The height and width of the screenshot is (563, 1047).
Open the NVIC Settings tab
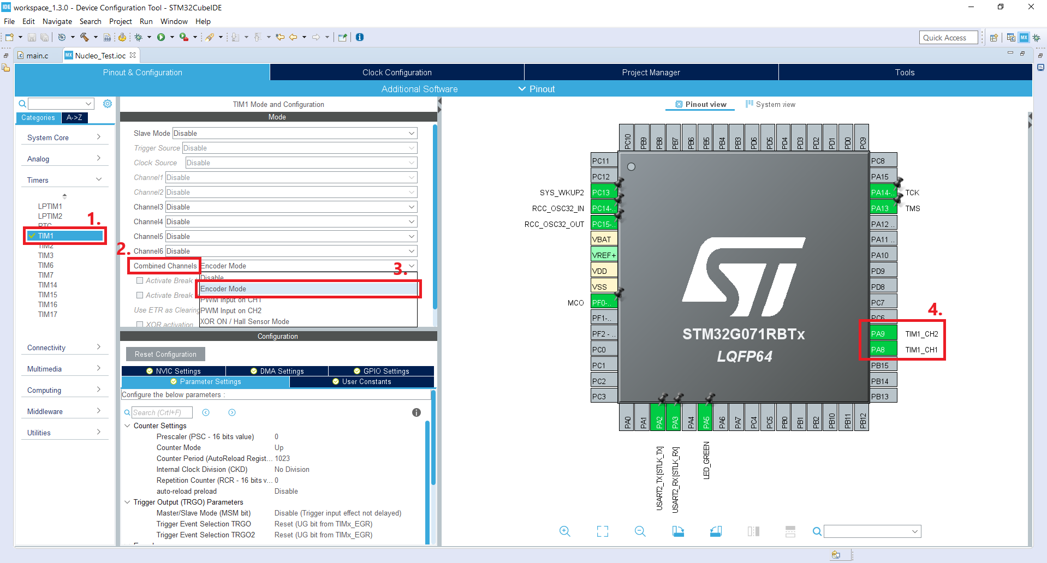click(174, 371)
